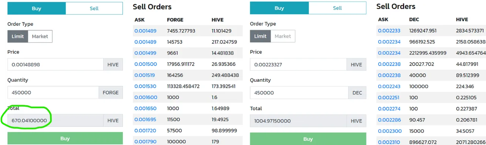Click the green Buy button for FORGE
The height and width of the screenshot is (145, 486).
[65, 138]
